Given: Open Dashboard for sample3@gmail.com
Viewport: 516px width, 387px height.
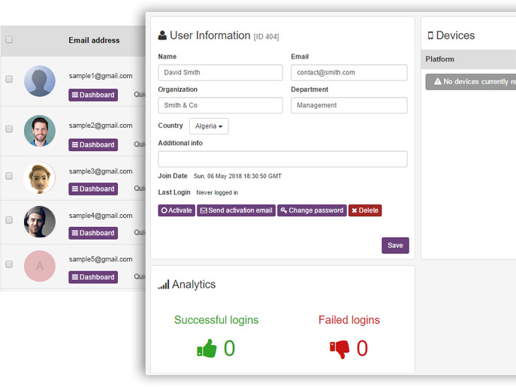Looking at the screenshot, I should [x=93, y=189].
